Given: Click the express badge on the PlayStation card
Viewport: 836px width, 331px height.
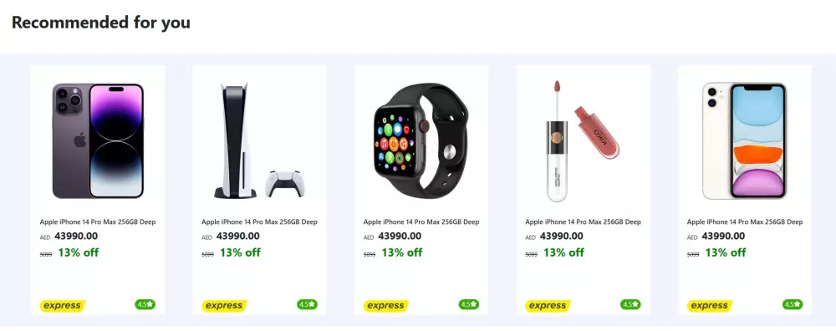Looking at the screenshot, I should coord(224,306).
